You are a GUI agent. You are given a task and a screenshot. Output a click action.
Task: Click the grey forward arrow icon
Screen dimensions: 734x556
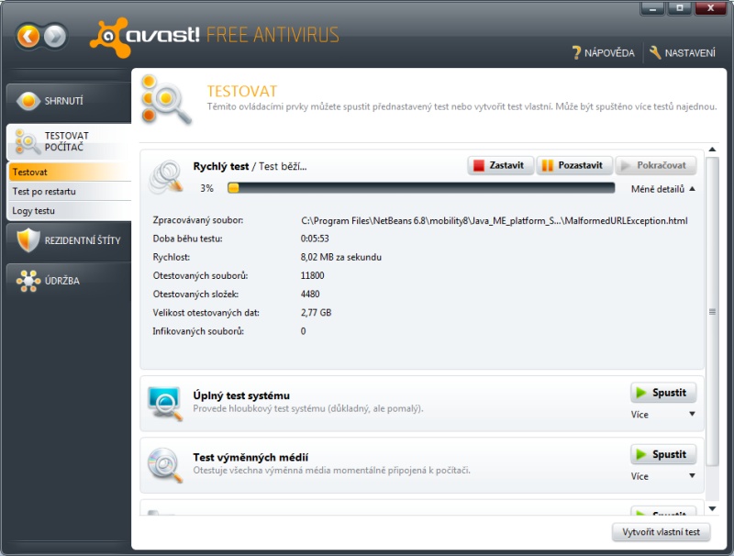(x=55, y=36)
